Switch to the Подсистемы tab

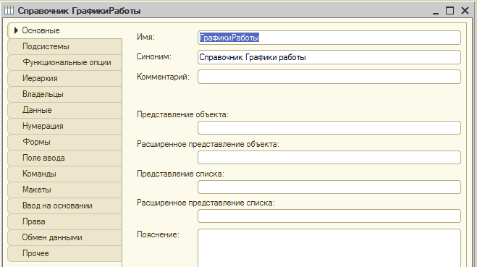tap(65, 46)
